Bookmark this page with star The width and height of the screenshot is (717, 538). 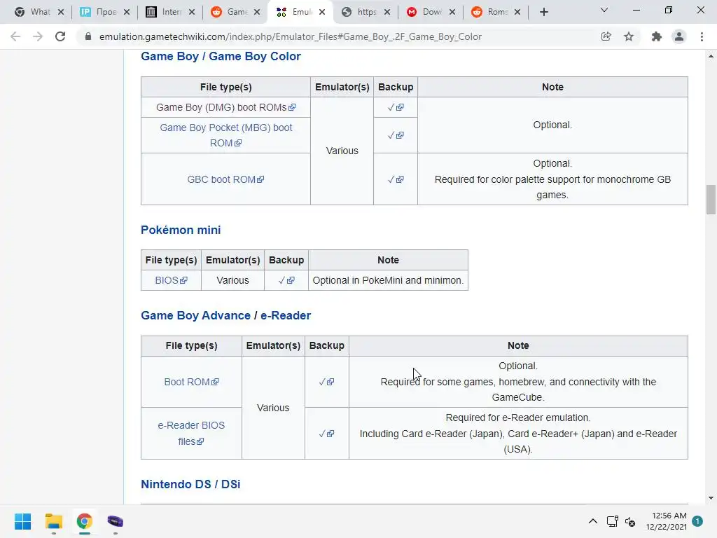[x=629, y=36]
